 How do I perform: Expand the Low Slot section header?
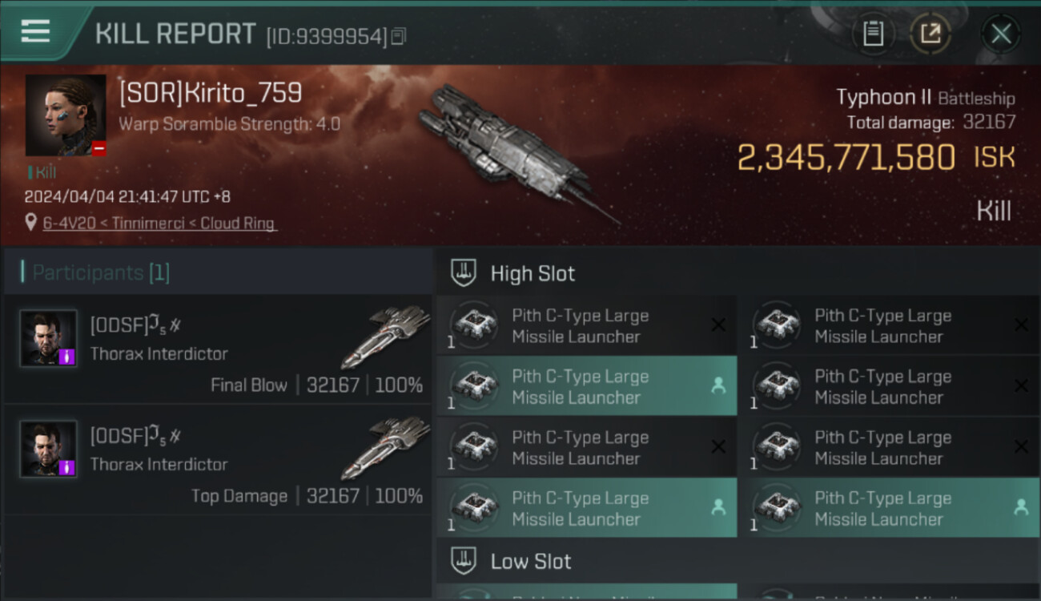[x=530, y=561]
